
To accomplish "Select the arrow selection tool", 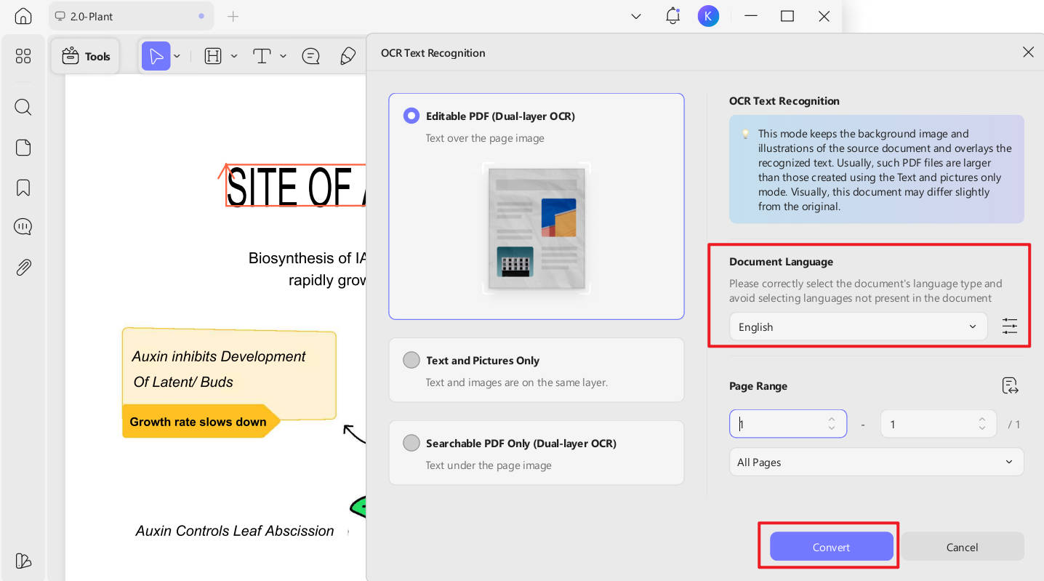I will (x=156, y=56).
